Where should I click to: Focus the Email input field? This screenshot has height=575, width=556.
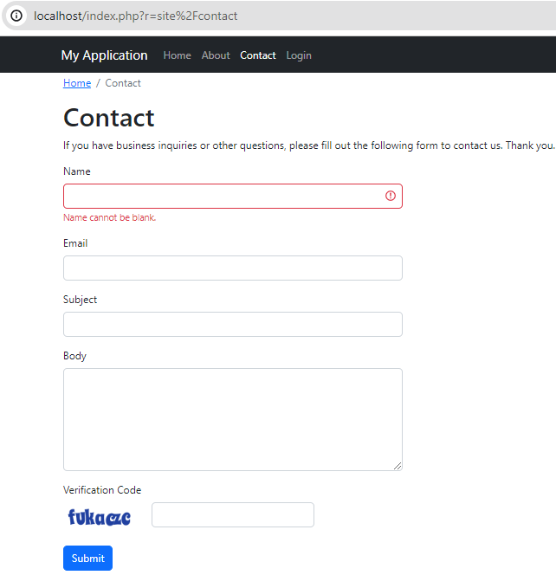click(233, 268)
